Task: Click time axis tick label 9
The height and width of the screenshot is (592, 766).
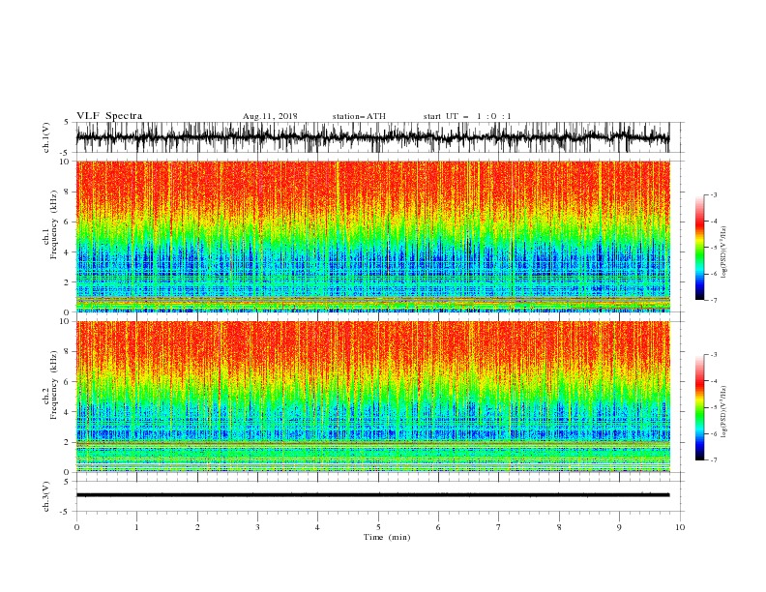Action: click(x=619, y=527)
